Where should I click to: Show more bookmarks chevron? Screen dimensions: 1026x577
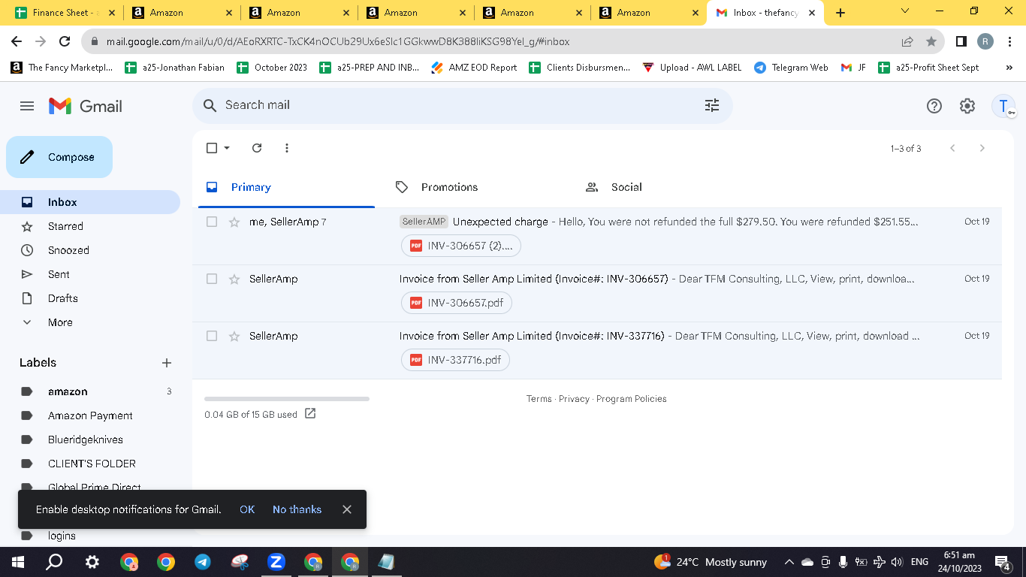[x=1009, y=67]
